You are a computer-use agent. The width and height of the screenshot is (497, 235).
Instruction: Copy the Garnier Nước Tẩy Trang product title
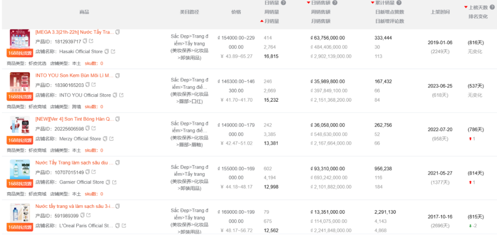118,162
